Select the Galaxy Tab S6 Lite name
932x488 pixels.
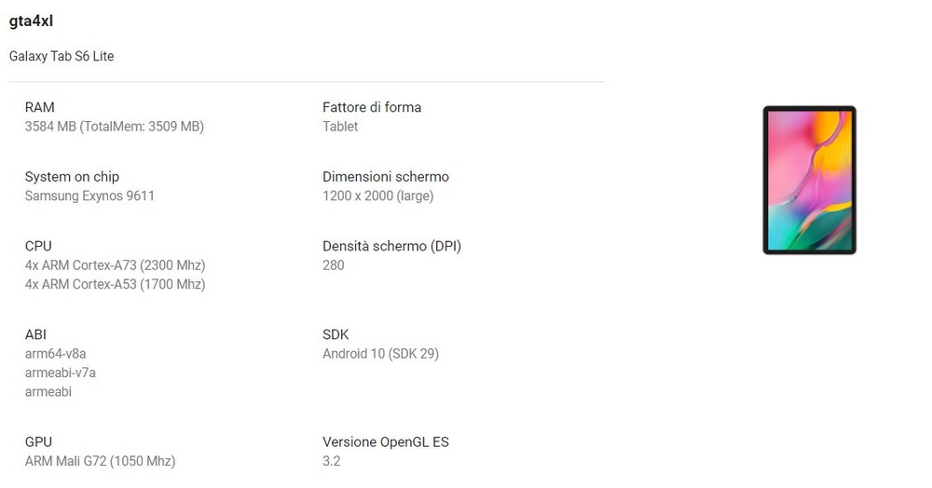coord(62,56)
